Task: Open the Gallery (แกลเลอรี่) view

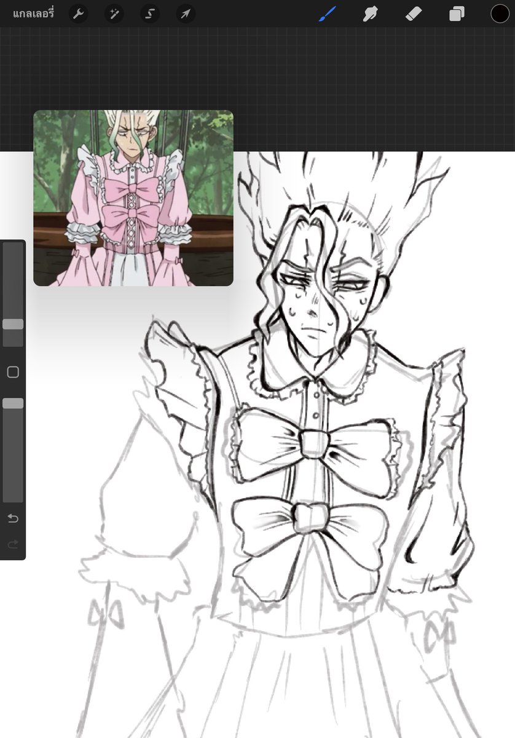Action: (x=33, y=14)
